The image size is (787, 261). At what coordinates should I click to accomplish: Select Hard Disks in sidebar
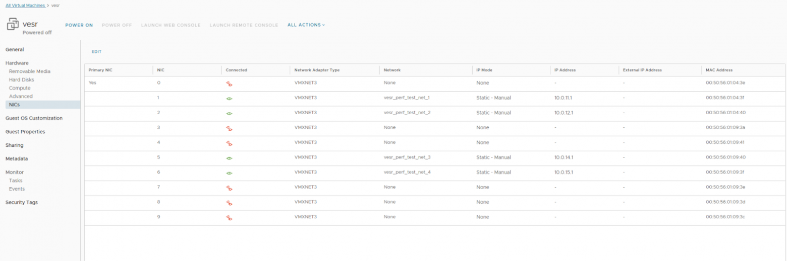(x=21, y=79)
